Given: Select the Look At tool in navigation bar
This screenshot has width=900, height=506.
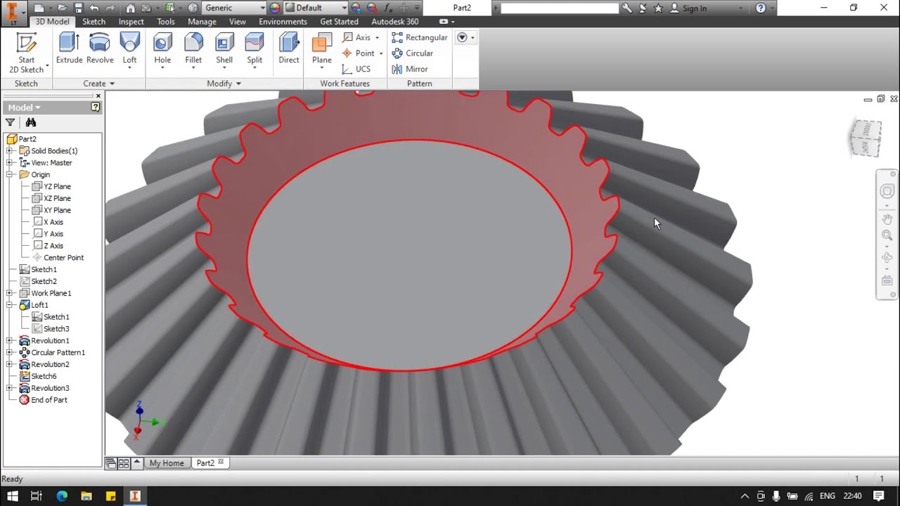Looking at the screenshot, I should (887, 280).
